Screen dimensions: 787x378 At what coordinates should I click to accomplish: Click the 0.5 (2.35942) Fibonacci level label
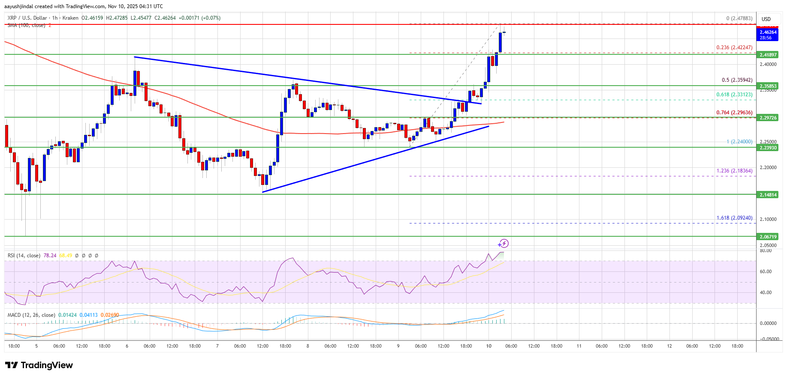pyautogui.click(x=737, y=80)
